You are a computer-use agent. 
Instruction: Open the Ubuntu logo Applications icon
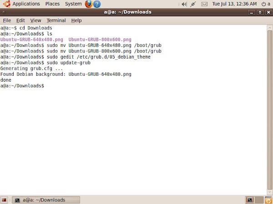tap(7, 4)
